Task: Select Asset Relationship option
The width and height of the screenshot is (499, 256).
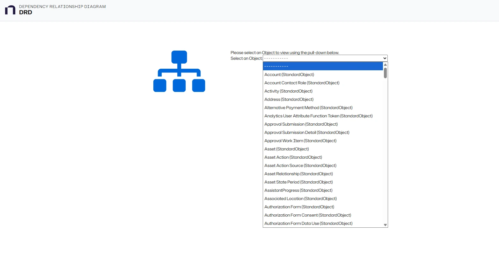Action: pos(298,174)
